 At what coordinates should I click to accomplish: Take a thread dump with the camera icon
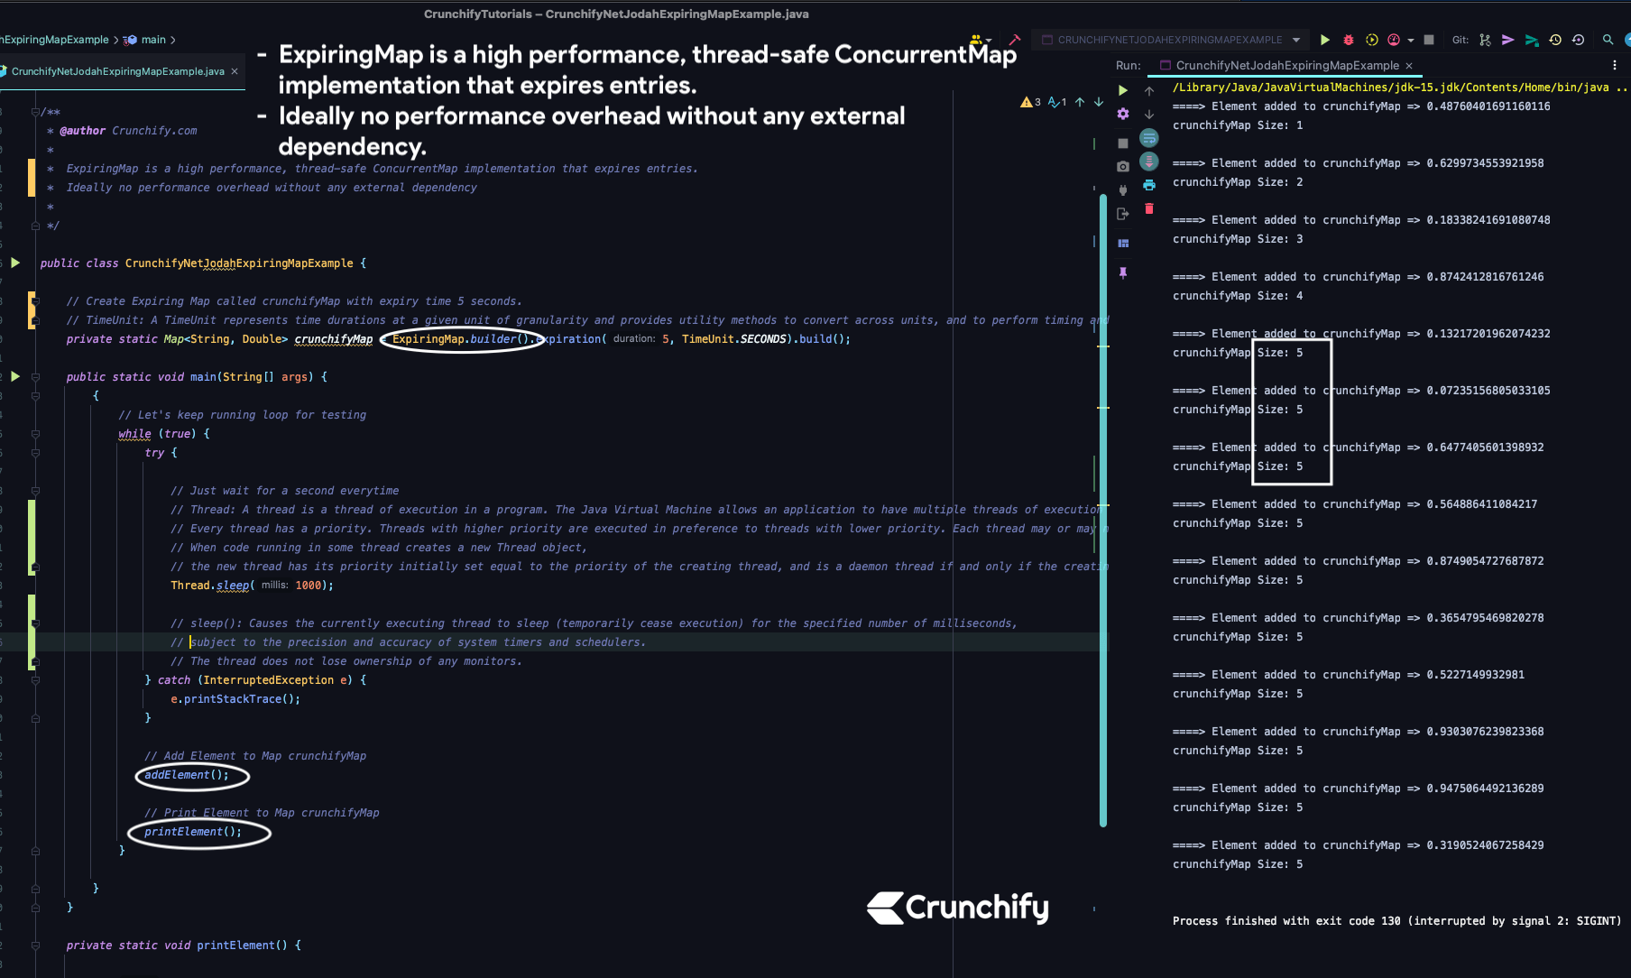point(1122,165)
